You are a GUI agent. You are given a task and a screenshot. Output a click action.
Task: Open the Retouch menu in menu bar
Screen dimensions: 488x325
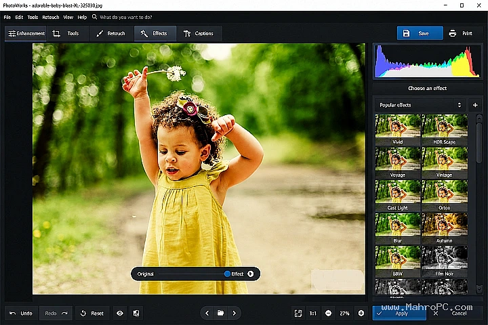pyautogui.click(x=50, y=17)
